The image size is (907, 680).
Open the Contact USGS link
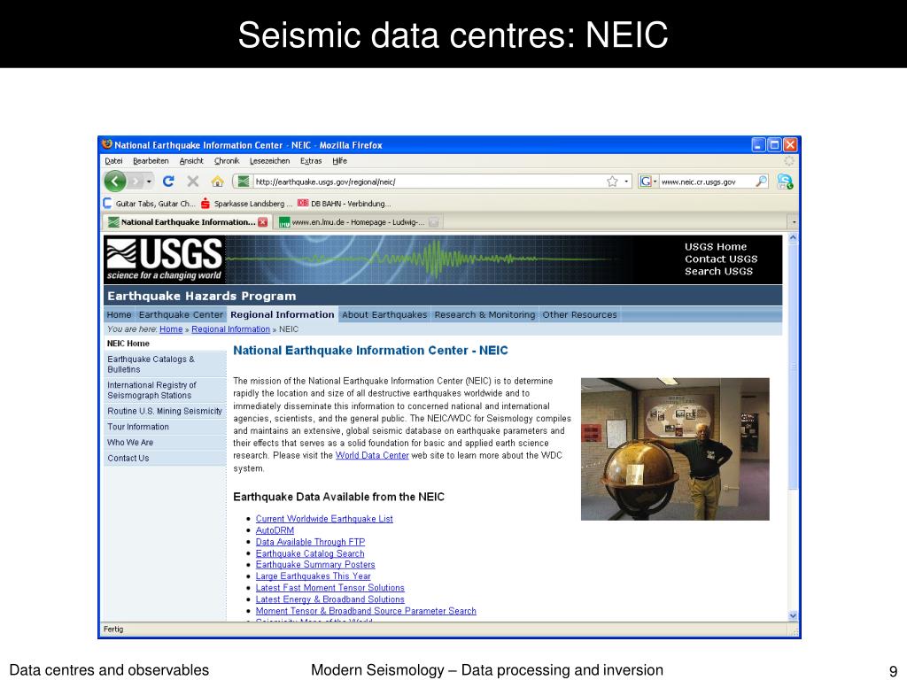721,259
